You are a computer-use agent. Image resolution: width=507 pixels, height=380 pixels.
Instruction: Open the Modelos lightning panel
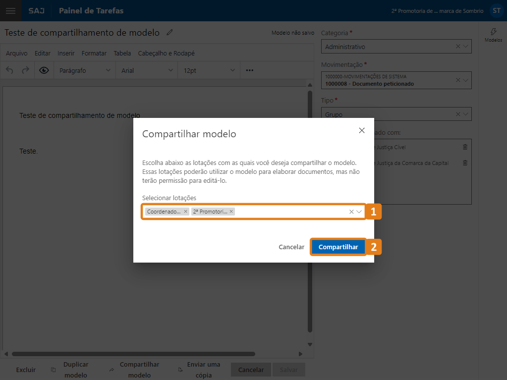493,35
